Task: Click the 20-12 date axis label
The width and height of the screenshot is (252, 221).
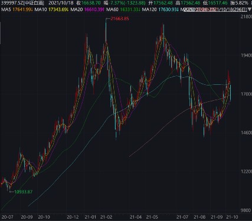Action: pos(73,217)
